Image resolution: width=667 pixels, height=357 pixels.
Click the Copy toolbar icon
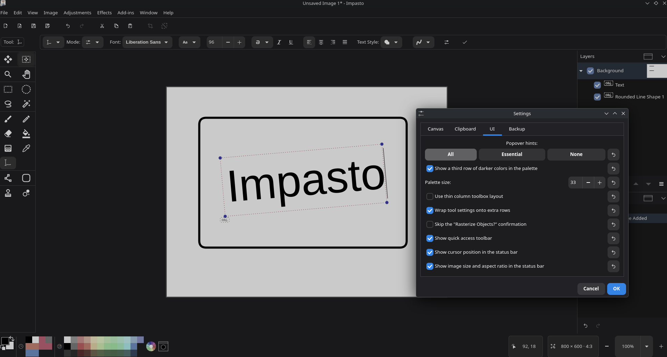tap(116, 26)
